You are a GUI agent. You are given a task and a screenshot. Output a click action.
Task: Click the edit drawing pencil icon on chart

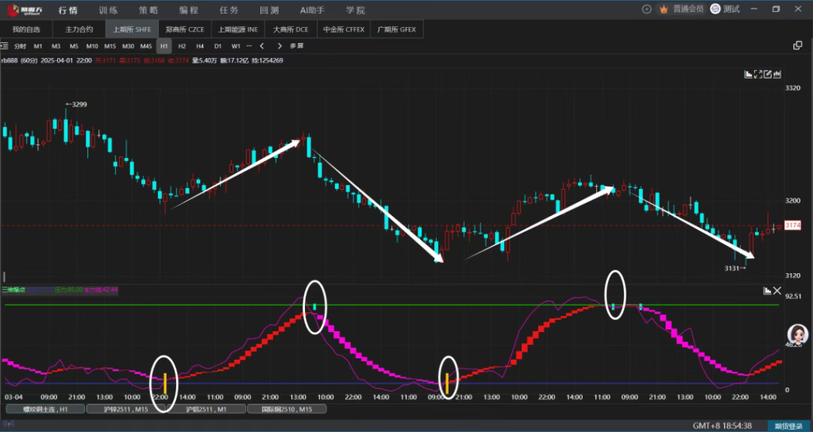coord(768,74)
